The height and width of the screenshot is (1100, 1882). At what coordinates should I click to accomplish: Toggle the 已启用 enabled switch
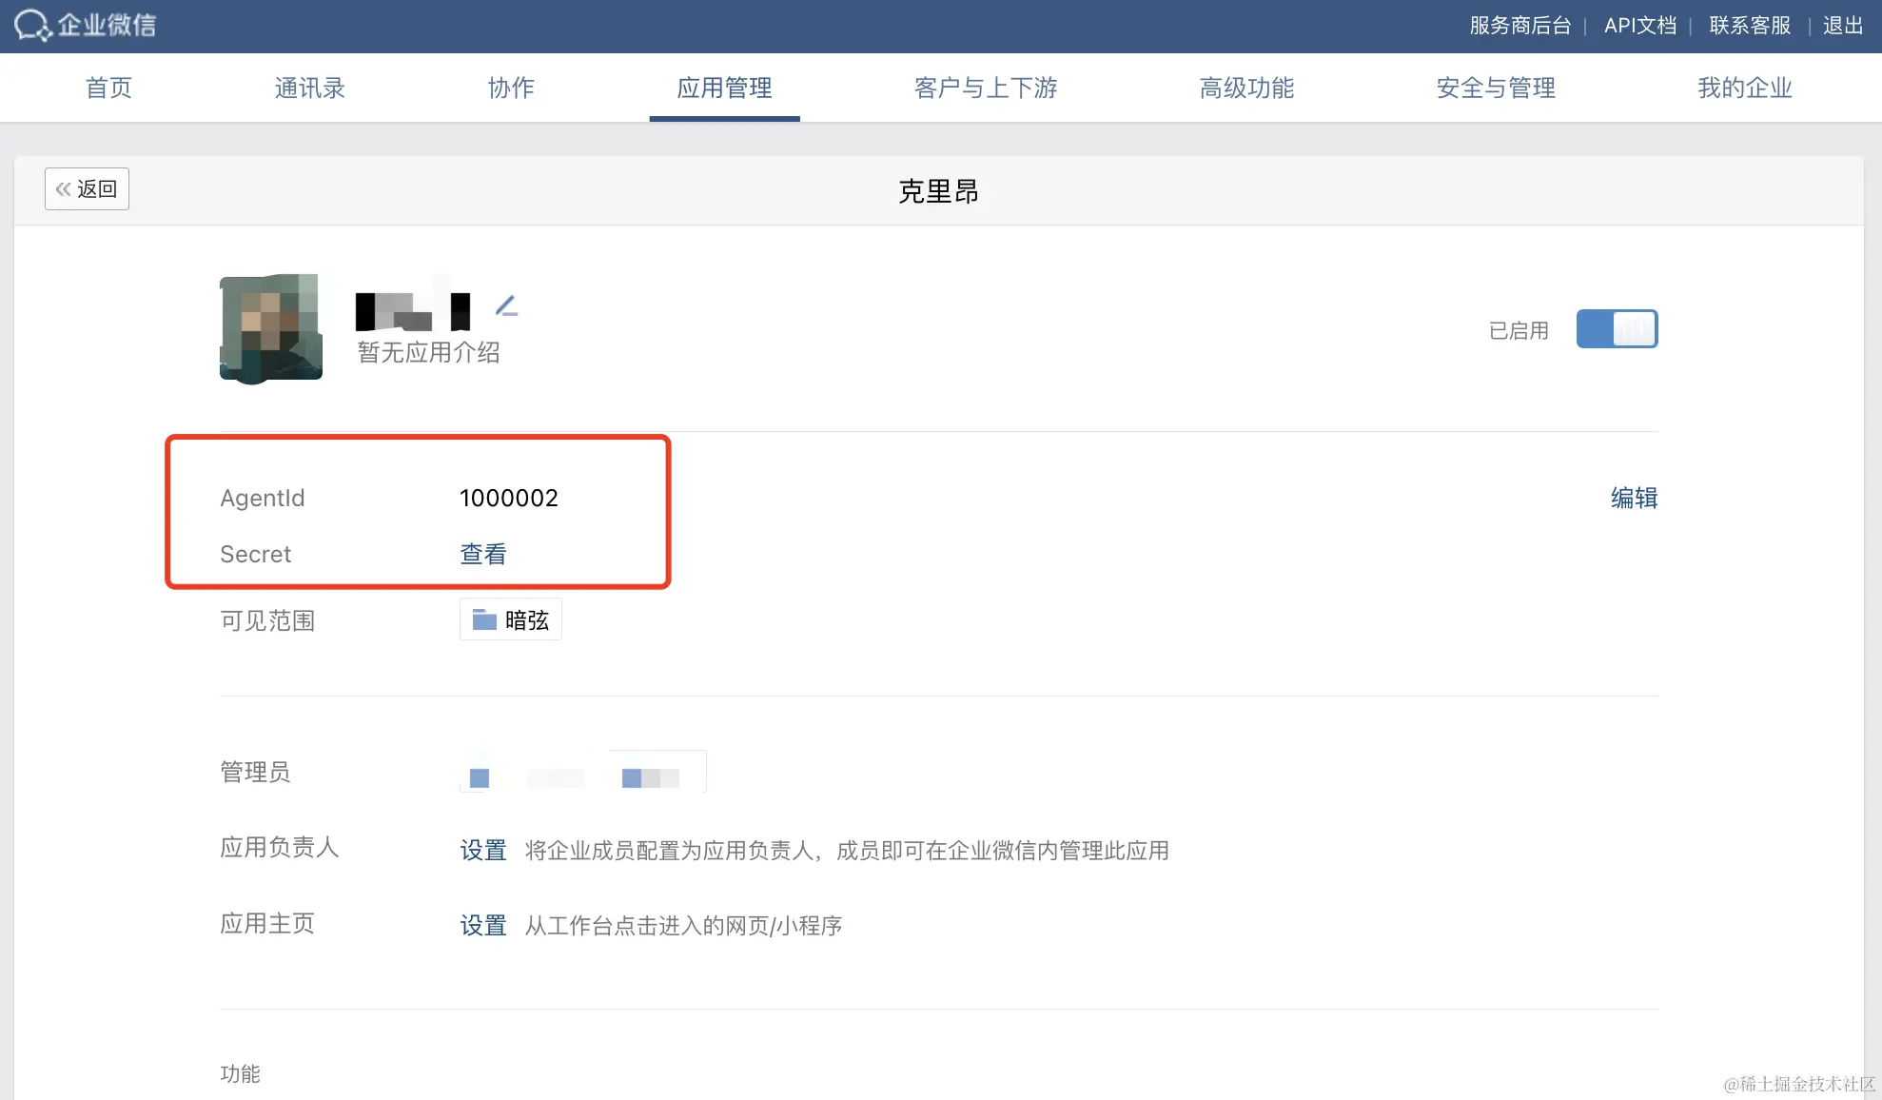pos(1617,329)
